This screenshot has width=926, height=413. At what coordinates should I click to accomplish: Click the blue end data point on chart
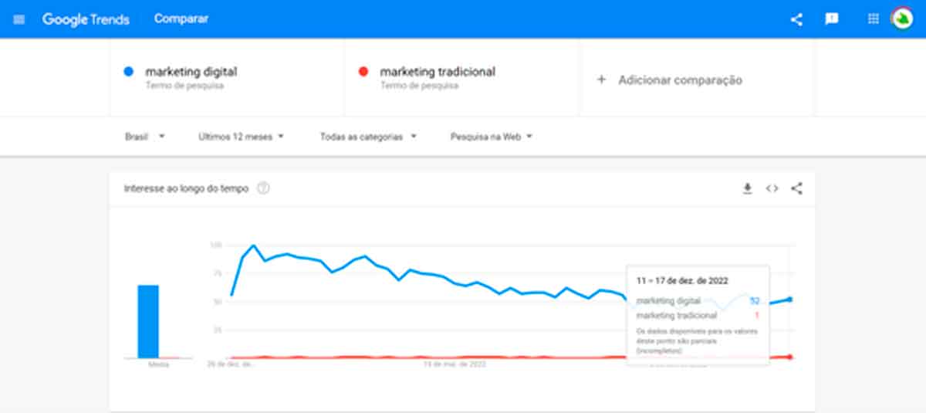coord(789,299)
